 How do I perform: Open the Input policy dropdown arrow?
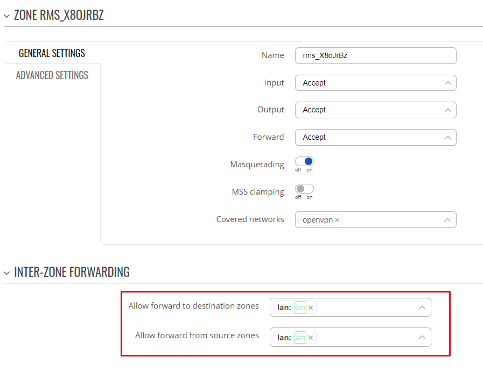tap(448, 83)
